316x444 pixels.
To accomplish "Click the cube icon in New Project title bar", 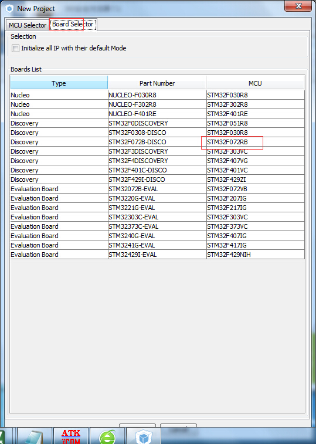I will coord(9,8).
